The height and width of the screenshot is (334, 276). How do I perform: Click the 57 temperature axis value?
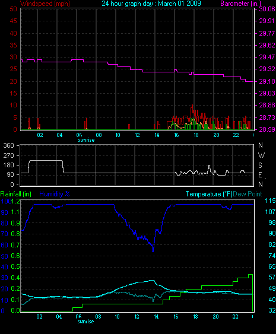[x=272, y=277]
